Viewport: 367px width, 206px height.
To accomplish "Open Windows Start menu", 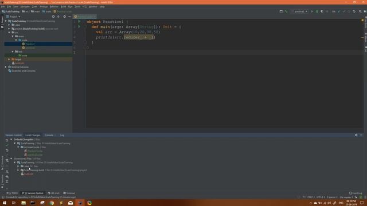I will [4, 203].
